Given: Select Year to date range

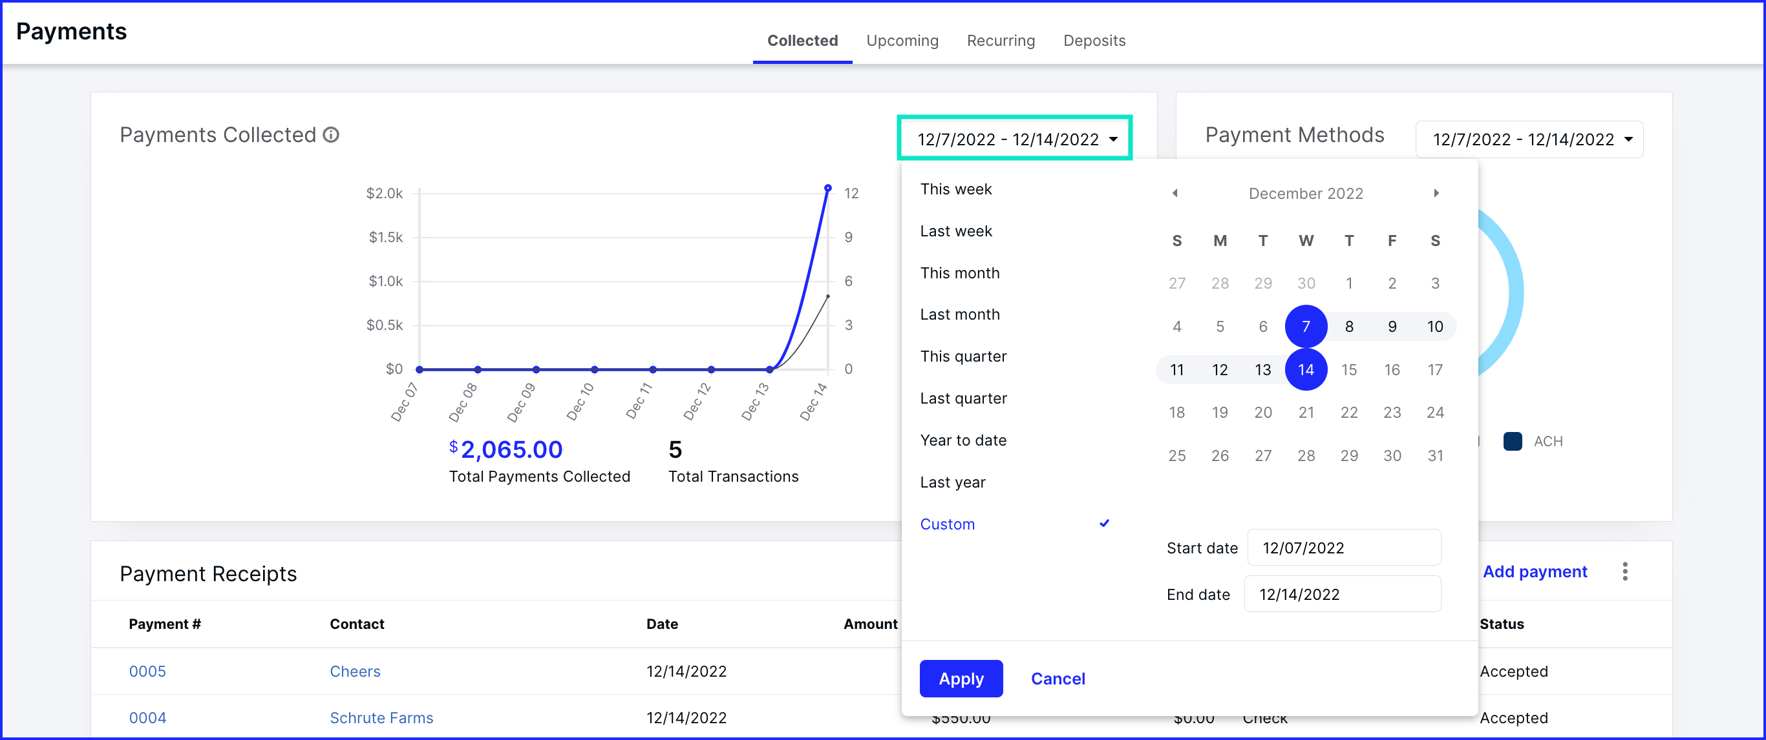Looking at the screenshot, I should (963, 440).
